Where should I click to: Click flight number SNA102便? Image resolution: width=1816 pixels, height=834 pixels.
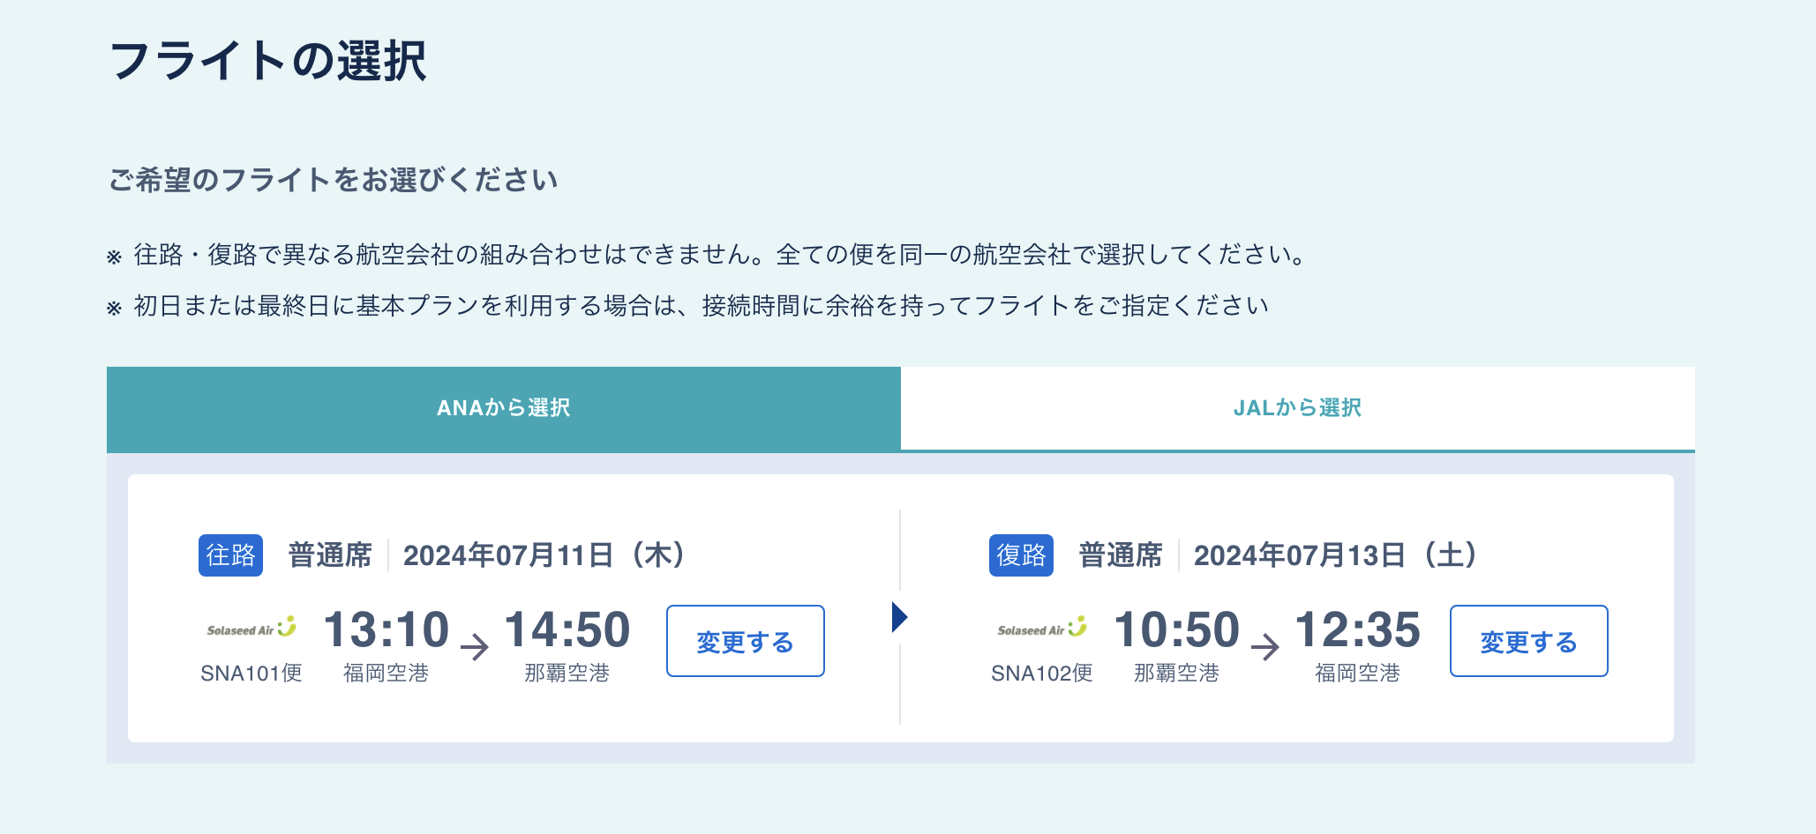click(1042, 674)
